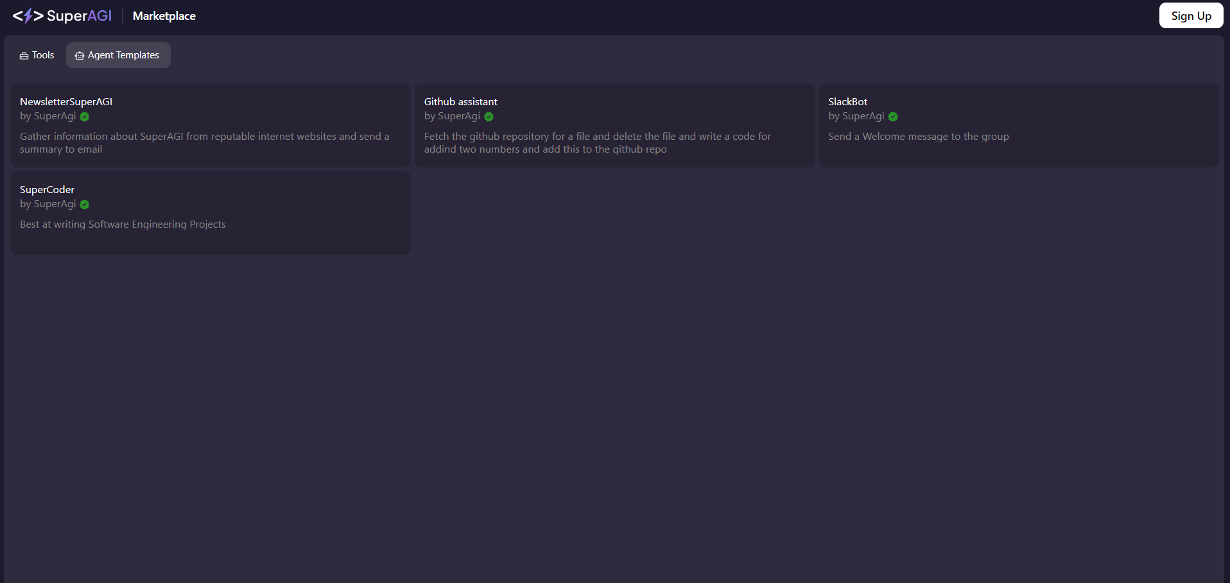Click the verified badge on NewsletterSuperAGI
Screen dimensions: 1230x583
click(x=85, y=117)
